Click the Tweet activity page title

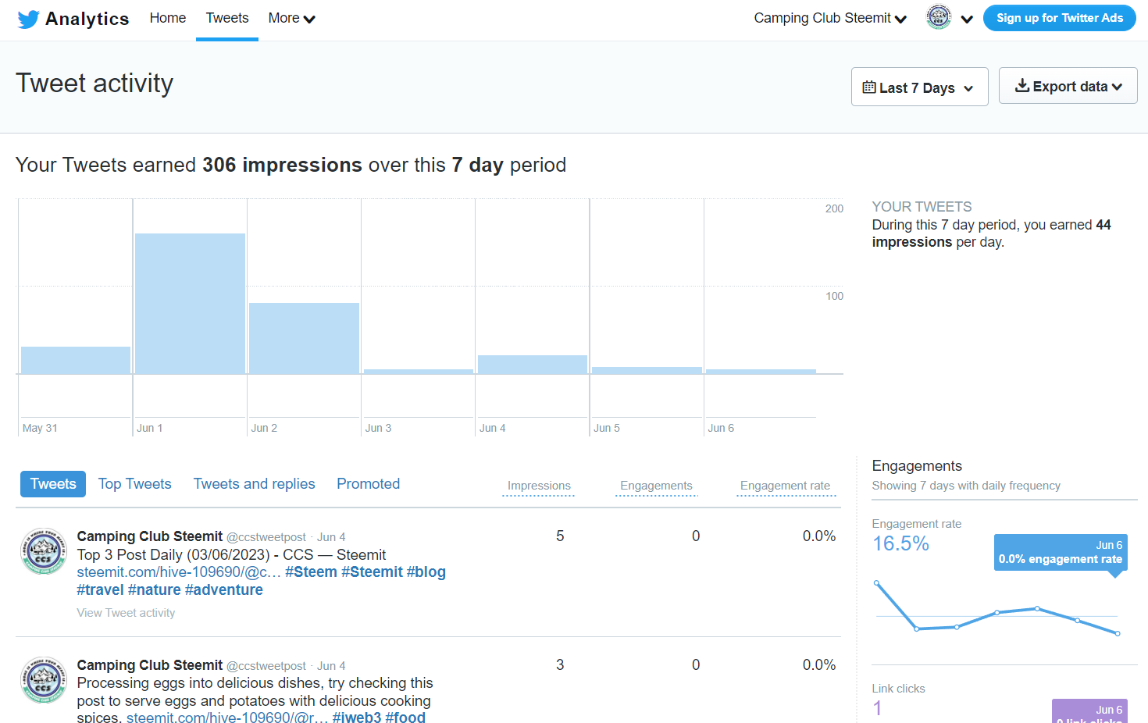click(x=94, y=84)
